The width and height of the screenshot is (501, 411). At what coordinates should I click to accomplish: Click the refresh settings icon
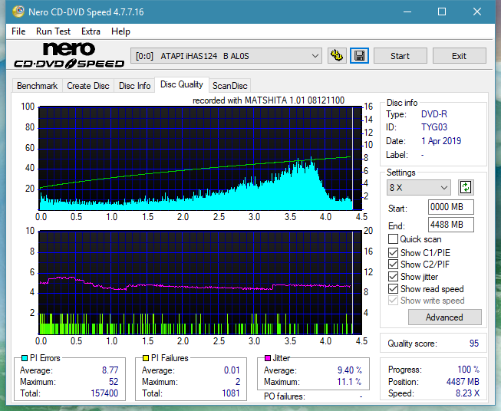(466, 187)
